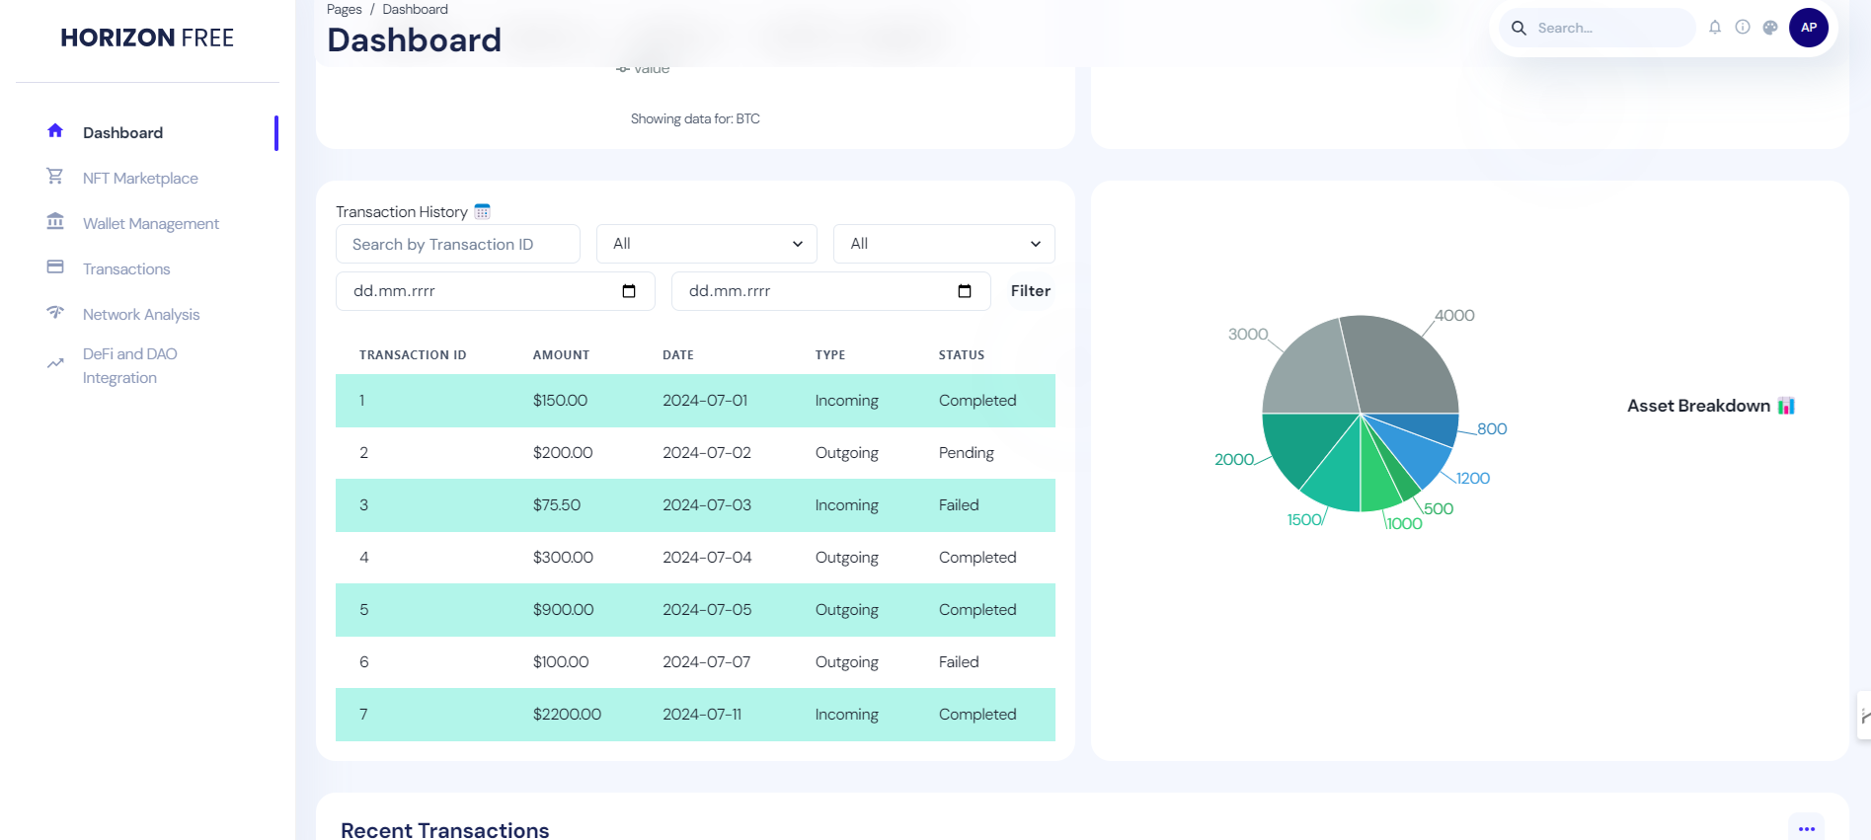Click the Filter button
This screenshot has height=840, width=1871.
[x=1030, y=291]
